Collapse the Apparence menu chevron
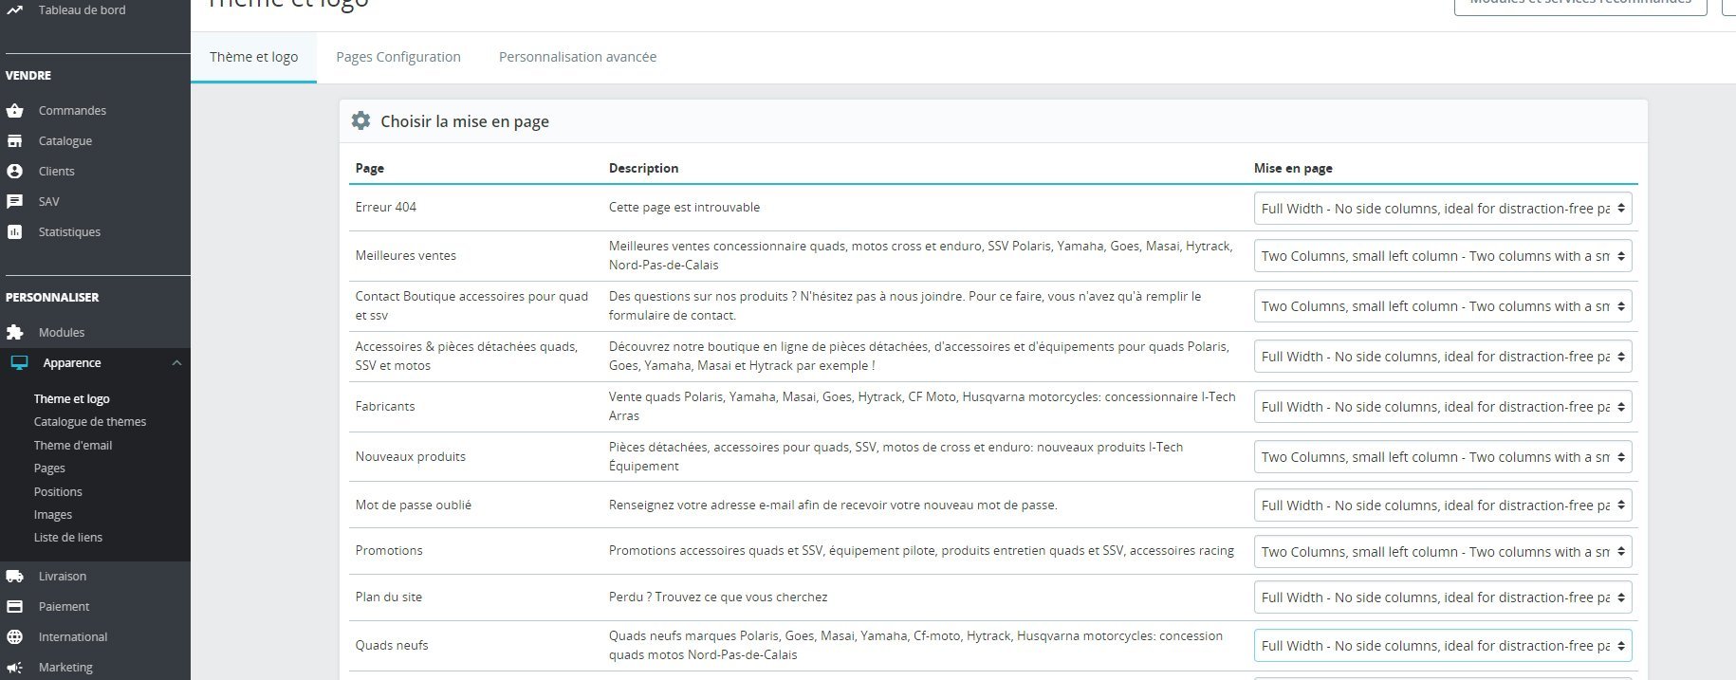 click(176, 363)
